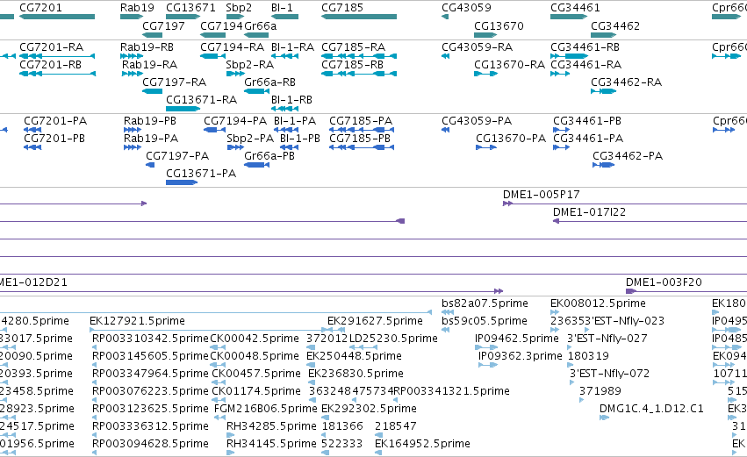Click the gene label reading exactly CG43059
This screenshot has height=457, width=747.
point(466,8)
